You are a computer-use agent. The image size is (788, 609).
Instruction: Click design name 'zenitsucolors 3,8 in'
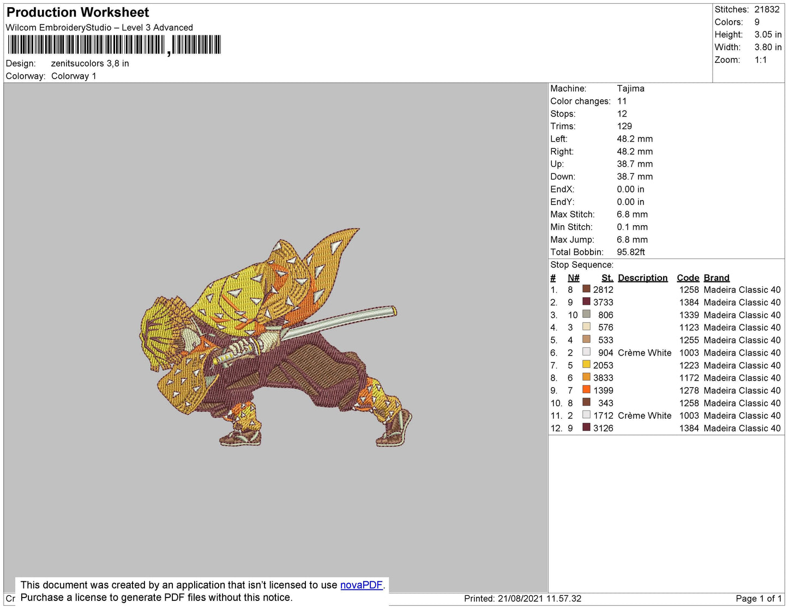[90, 63]
